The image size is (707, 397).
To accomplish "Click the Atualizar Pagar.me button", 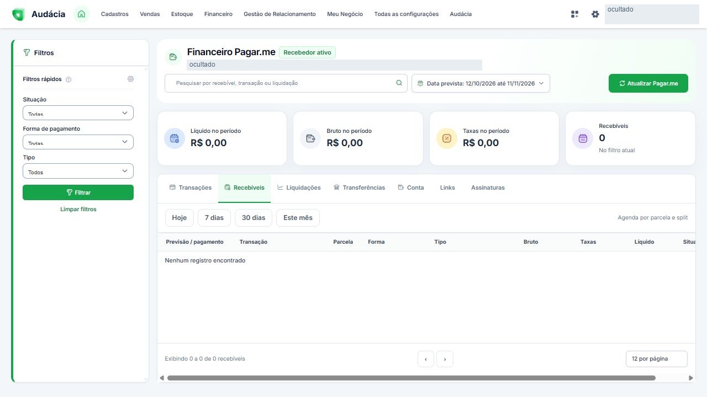I will [648, 83].
